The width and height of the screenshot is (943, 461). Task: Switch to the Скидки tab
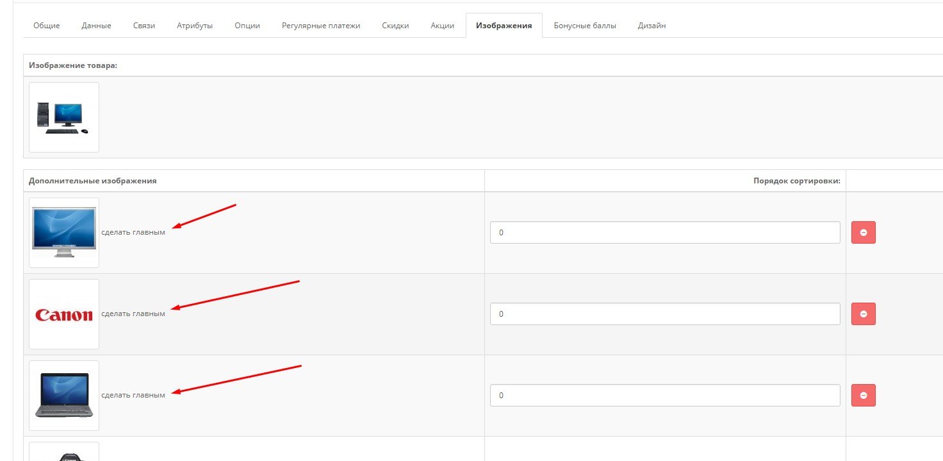click(395, 26)
